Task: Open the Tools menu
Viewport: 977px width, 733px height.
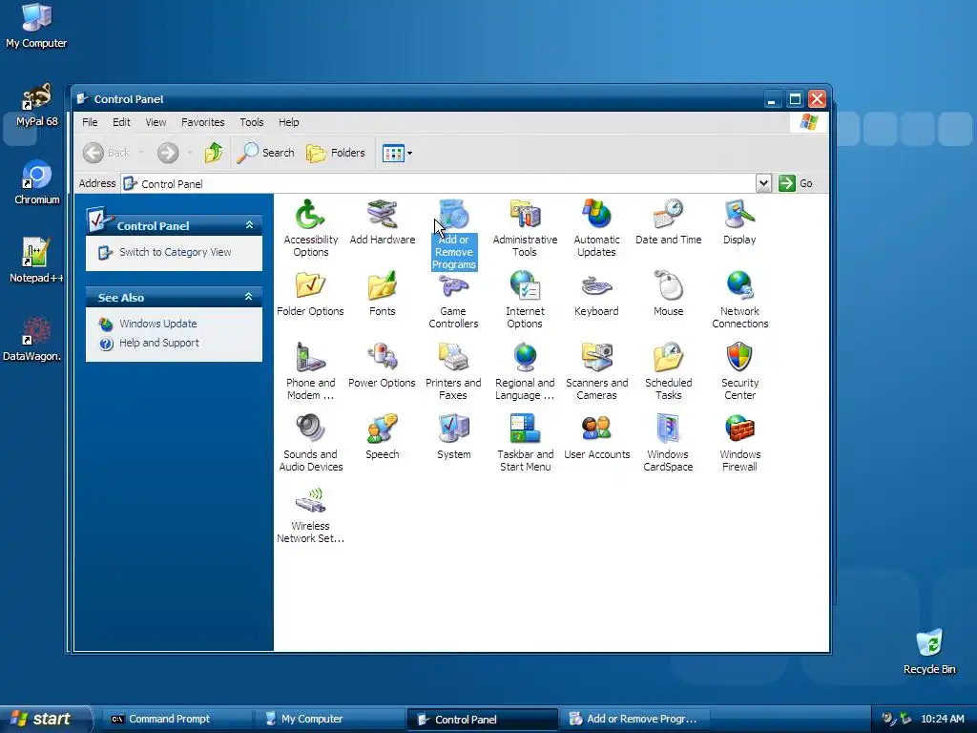Action: tap(252, 122)
